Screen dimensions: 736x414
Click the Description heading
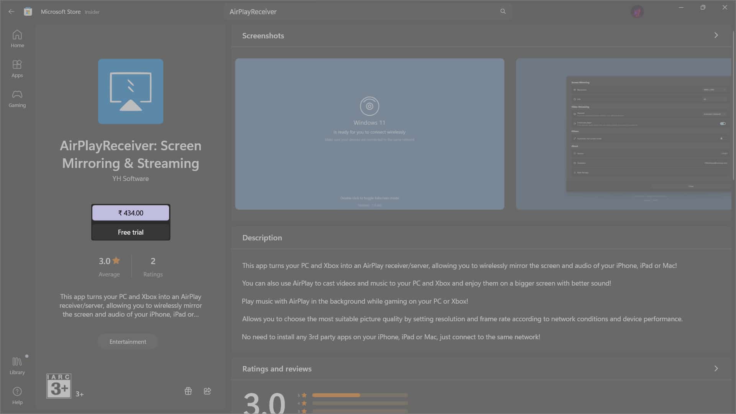tap(262, 238)
